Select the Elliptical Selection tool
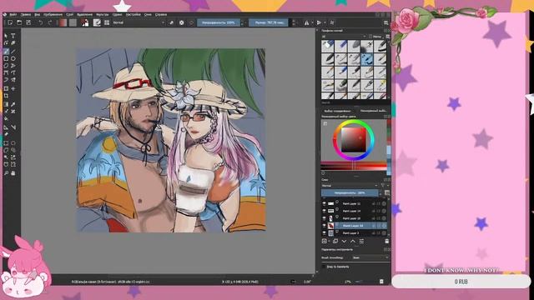534x300 pixels. pyautogui.click(x=13, y=143)
